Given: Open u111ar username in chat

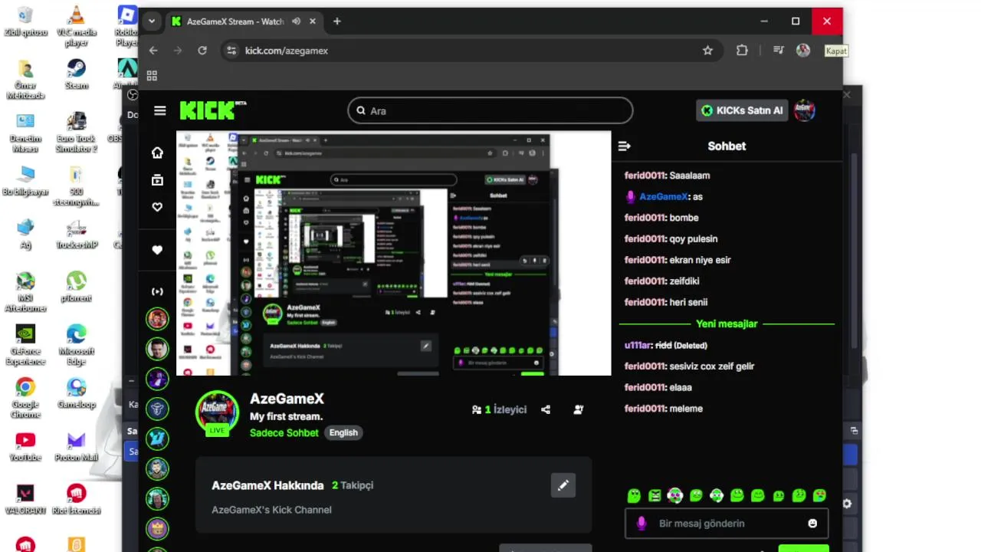Looking at the screenshot, I should [638, 345].
